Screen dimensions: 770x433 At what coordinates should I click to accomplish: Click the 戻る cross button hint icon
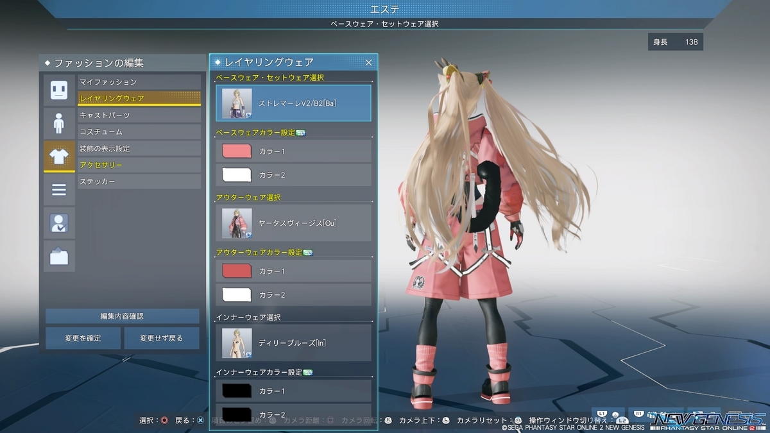point(201,421)
